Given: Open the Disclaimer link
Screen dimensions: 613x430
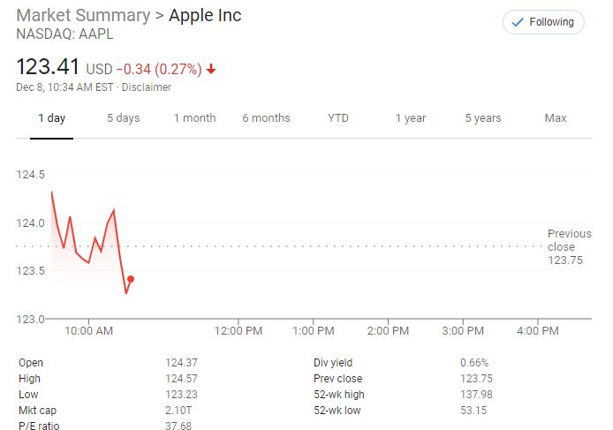Looking at the screenshot, I should pyautogui.click(x=147, y=87).
